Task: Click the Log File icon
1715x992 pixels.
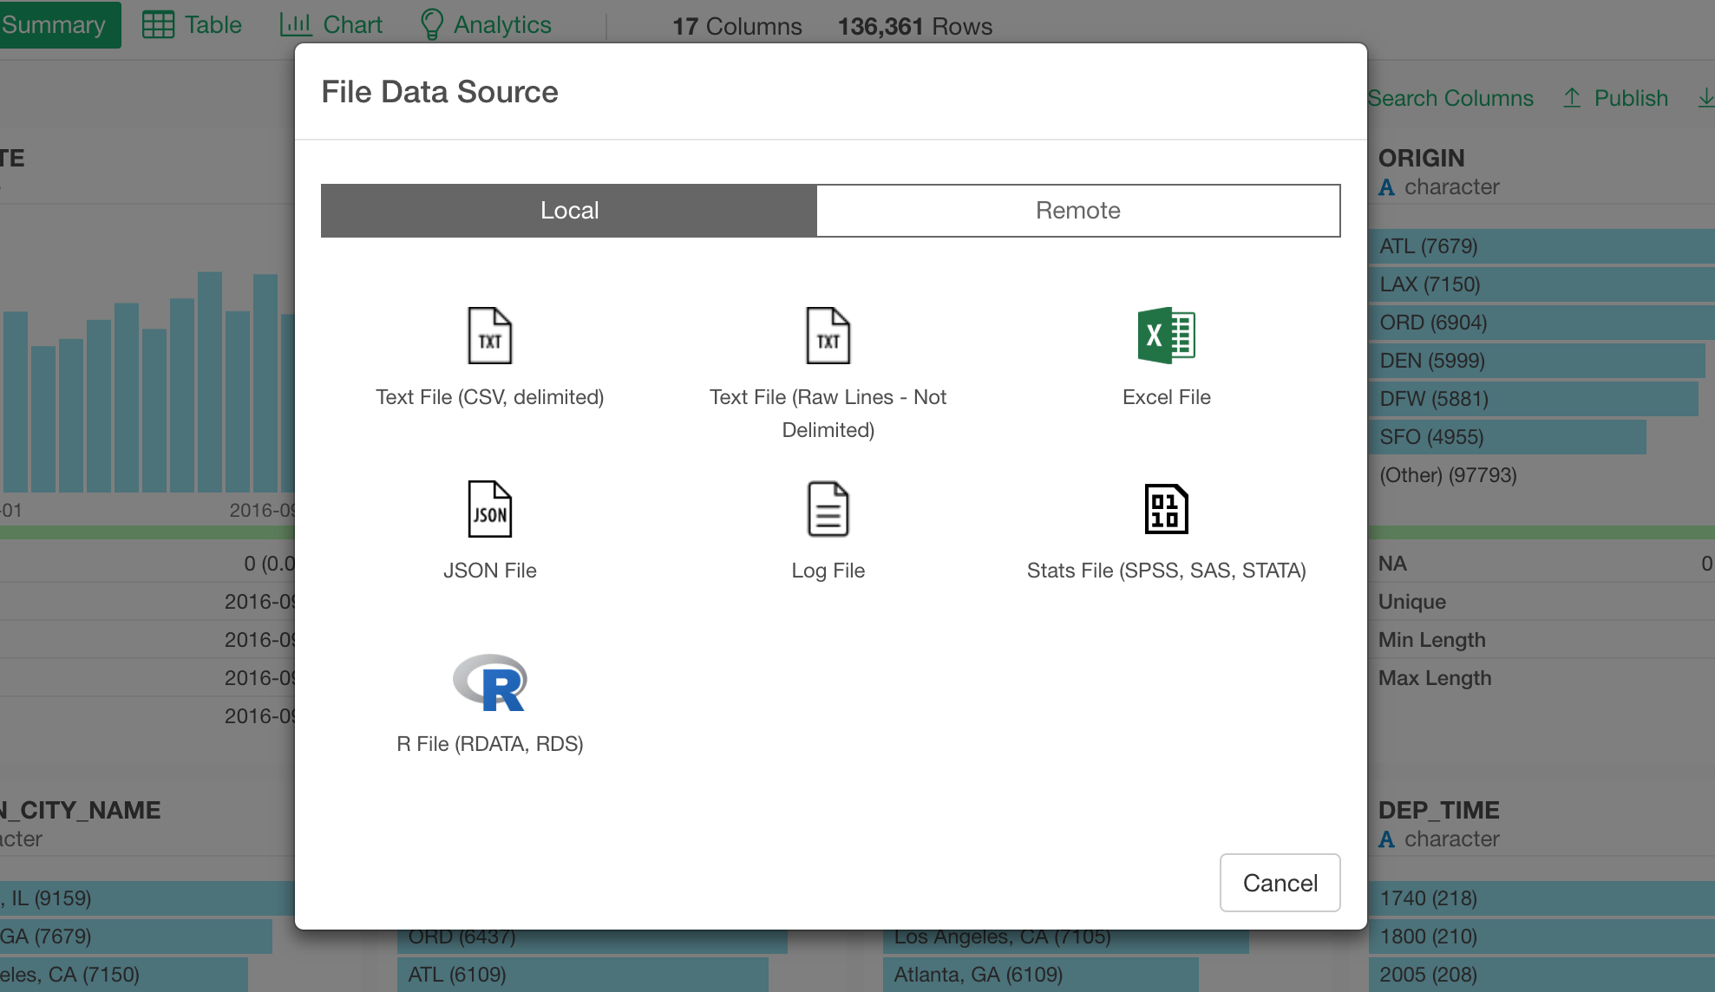Action: coord(828,509)
